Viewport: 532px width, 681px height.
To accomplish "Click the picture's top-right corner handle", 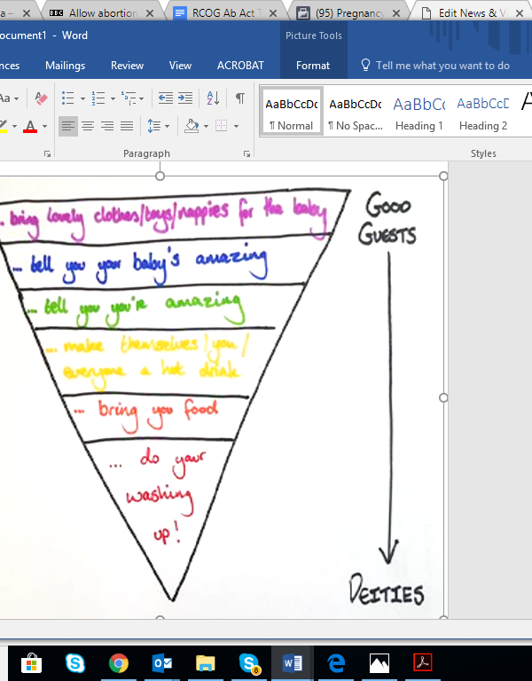I will pyautogui.click(x=443, y=176).
